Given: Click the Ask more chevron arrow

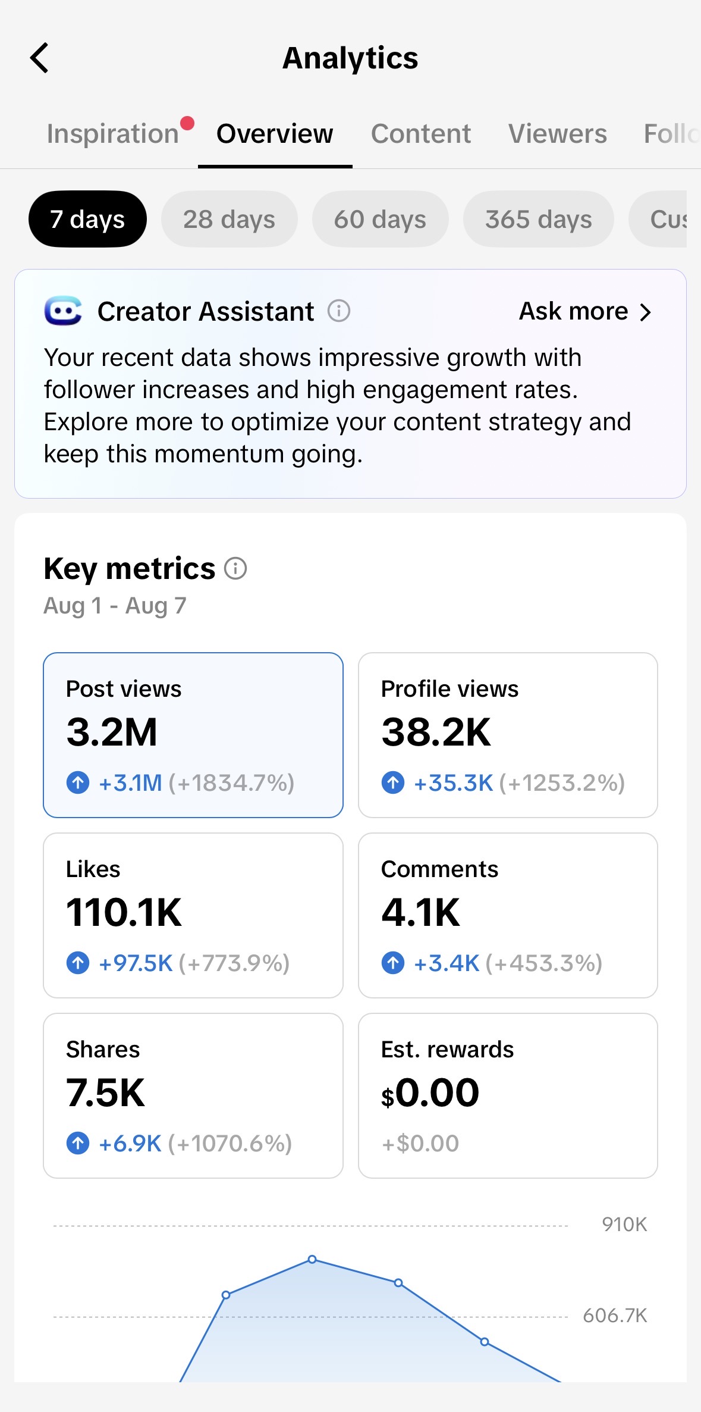Looking at the screenshot, I should tap(645, 312).
